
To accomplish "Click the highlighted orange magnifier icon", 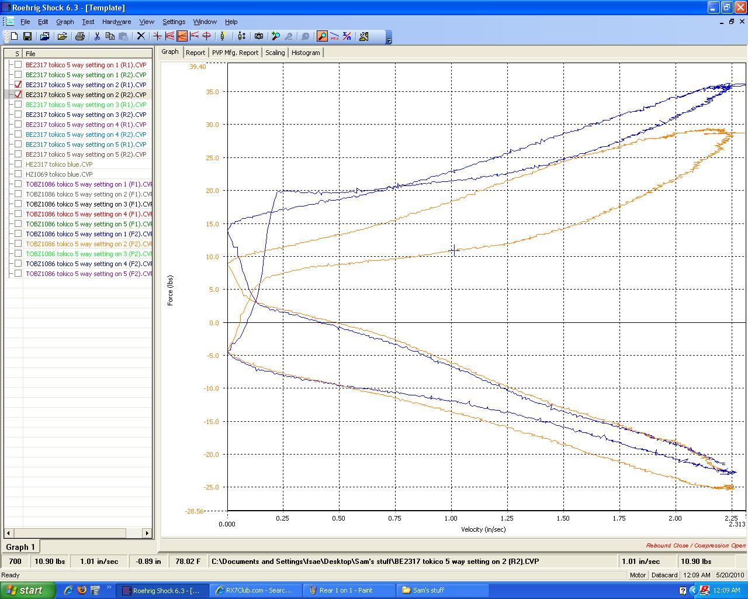I will click(322, 36).
